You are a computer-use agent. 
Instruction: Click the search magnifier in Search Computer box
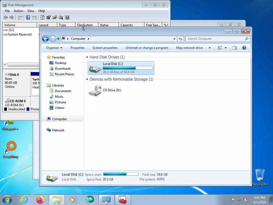pyautogui.click(x=247, y=39)
